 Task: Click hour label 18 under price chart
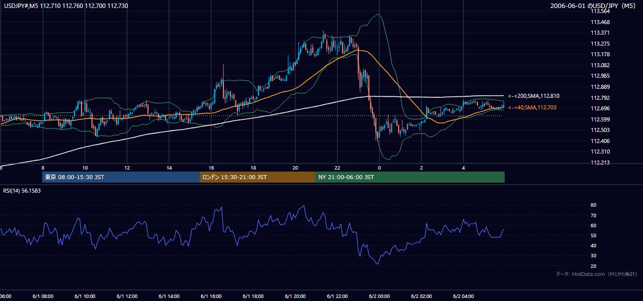pyautogui.click(x=253, y=168)
